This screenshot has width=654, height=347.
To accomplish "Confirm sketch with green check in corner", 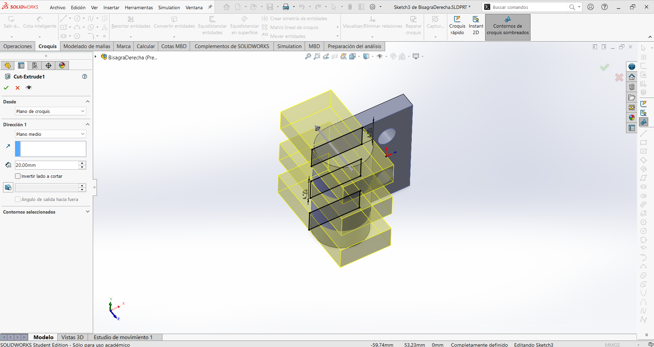I will click(x=604, y=67).
